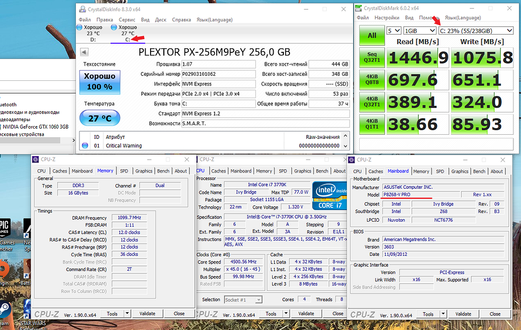The width and height of the screenshot is (521, 330).
Task: Click the CPU-Z icon in Memory window title bar
Action: tap(36, 159)
